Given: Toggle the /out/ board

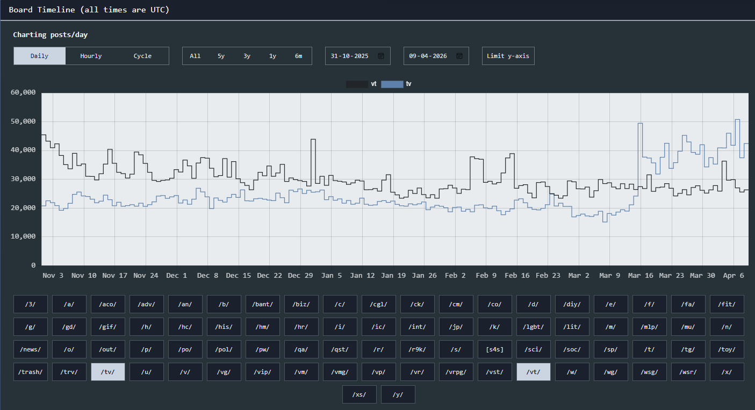Looking at the screenshot, I should point(108,349).
